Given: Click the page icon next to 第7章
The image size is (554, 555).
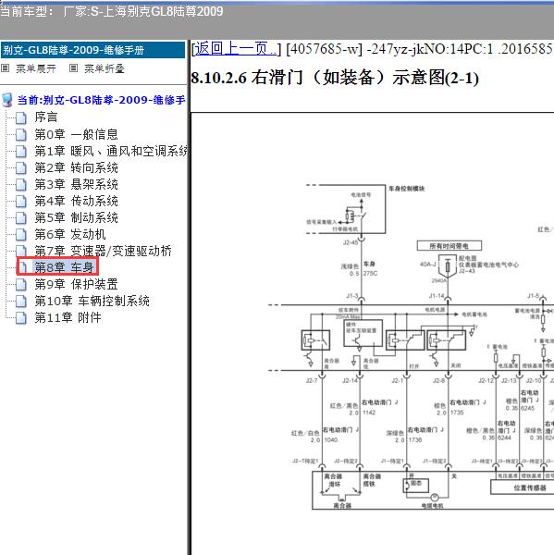Looking at the screenshot, I should 21,252.
